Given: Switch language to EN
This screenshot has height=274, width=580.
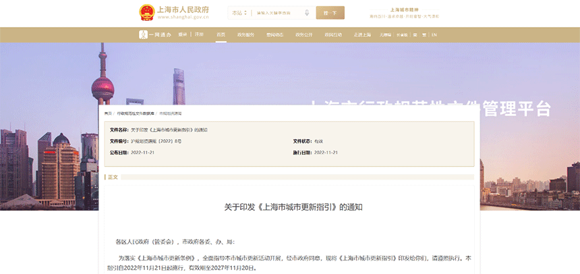Looking at the screenshot, I should (x=434, y=34).
